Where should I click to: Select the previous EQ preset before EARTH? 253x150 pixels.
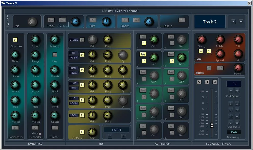(x=110, y=136)
